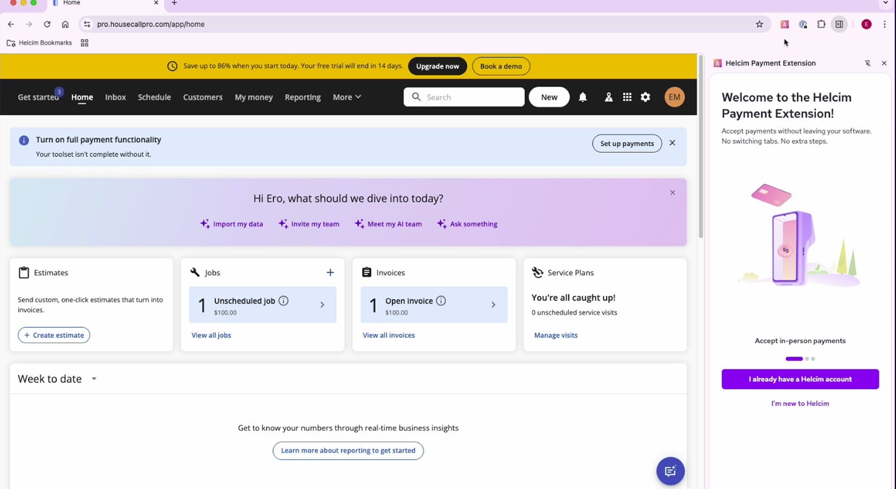Screen dimensions: 896x489
Task: Open the chat support floating icon
Action: pos(670,471)
